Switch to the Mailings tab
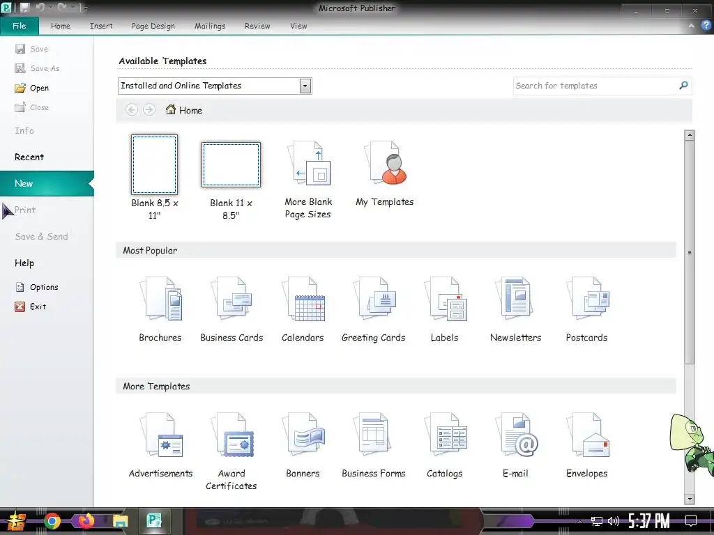Screen dimensions: 714x535 click(210, 26)
